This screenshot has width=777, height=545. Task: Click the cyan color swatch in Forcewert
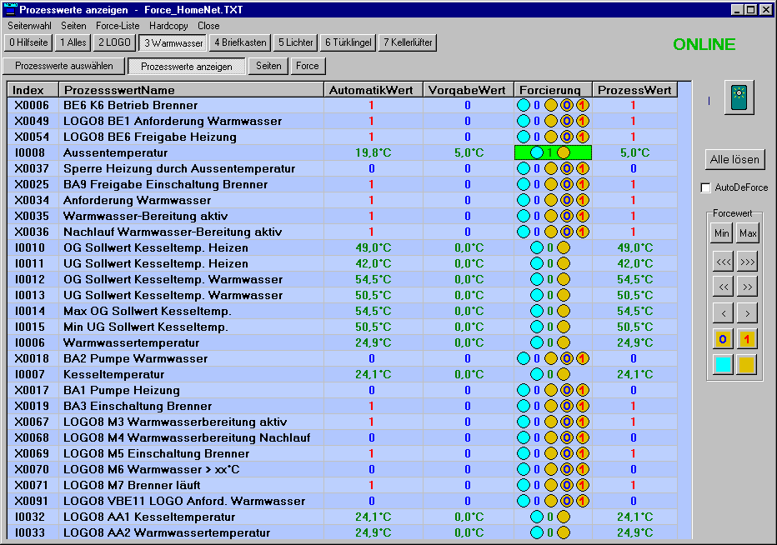[x=723, y=365]
